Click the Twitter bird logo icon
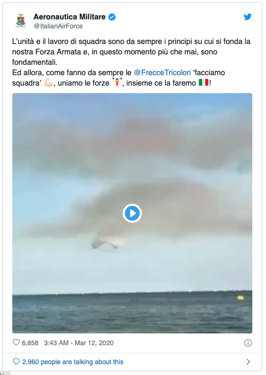 (248, 17)
